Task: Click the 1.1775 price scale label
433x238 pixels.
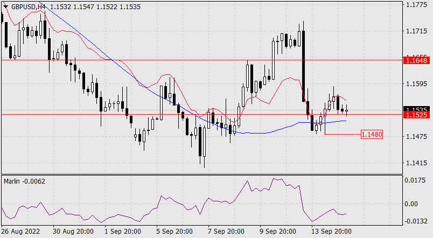Action: pyautogui.click(x=416, y=5)
